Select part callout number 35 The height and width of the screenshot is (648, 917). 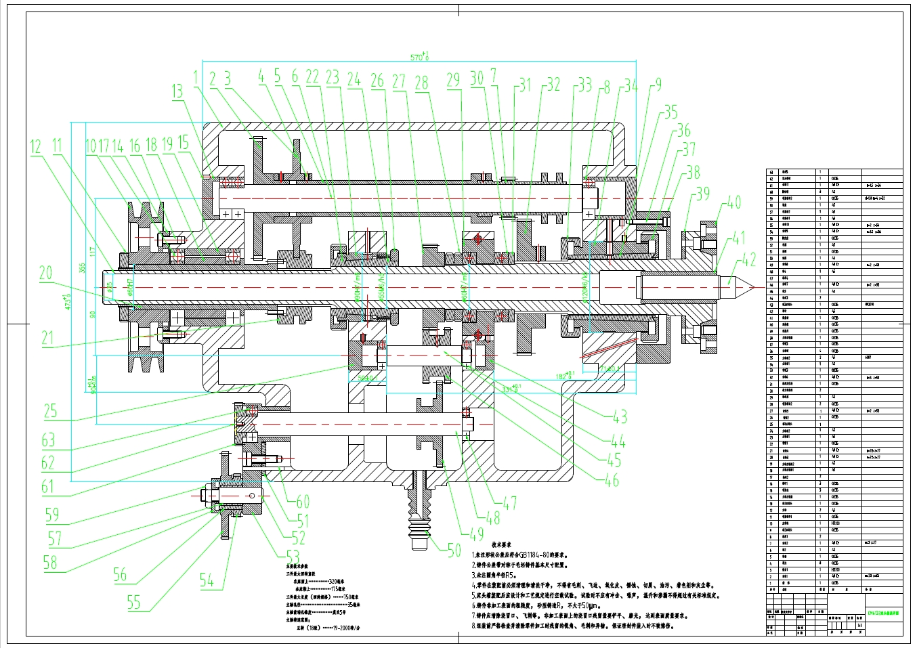tap(670, 111)
